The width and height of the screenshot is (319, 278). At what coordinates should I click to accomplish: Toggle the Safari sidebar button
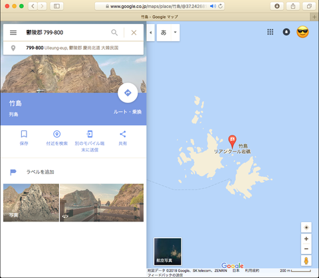56,6
